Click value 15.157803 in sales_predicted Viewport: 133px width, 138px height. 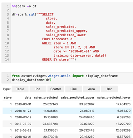(x=50, y=117)
